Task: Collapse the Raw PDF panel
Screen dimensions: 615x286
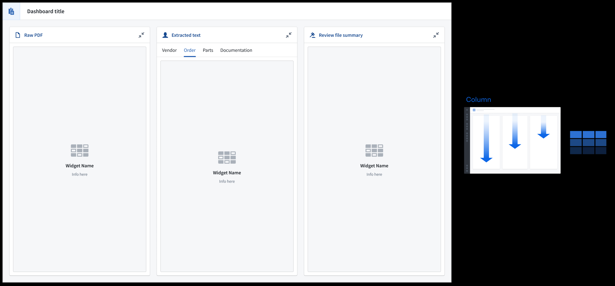Action: pyautogui.click(x=141, y=35)
